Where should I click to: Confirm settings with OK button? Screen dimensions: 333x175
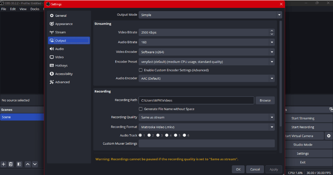pos(238,169)
